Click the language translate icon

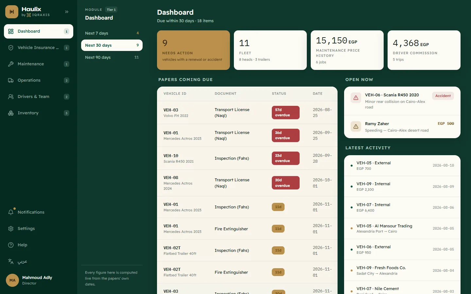(11, 261)
